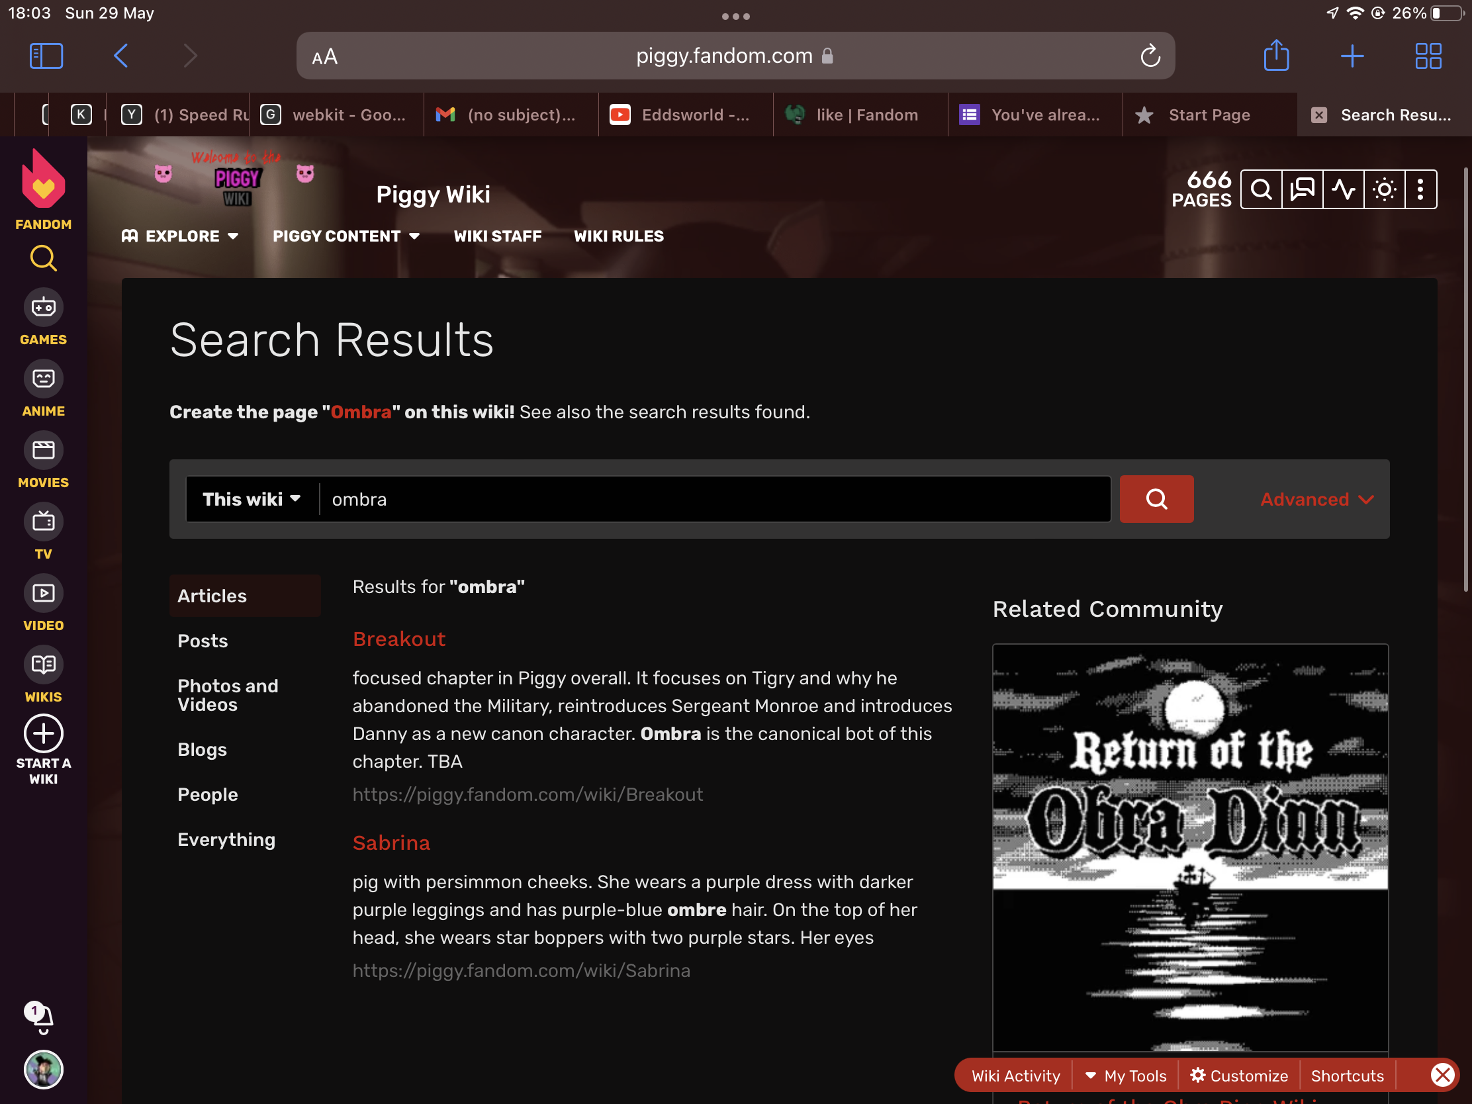
Task: Click the ombra search text field
Action: click(x=715, y=499)
